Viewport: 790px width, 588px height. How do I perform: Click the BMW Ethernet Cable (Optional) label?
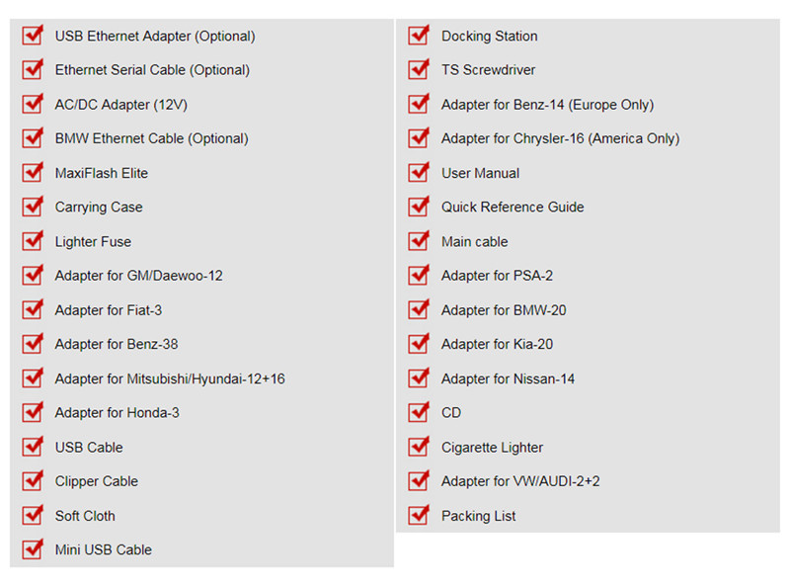click(151, 138)
